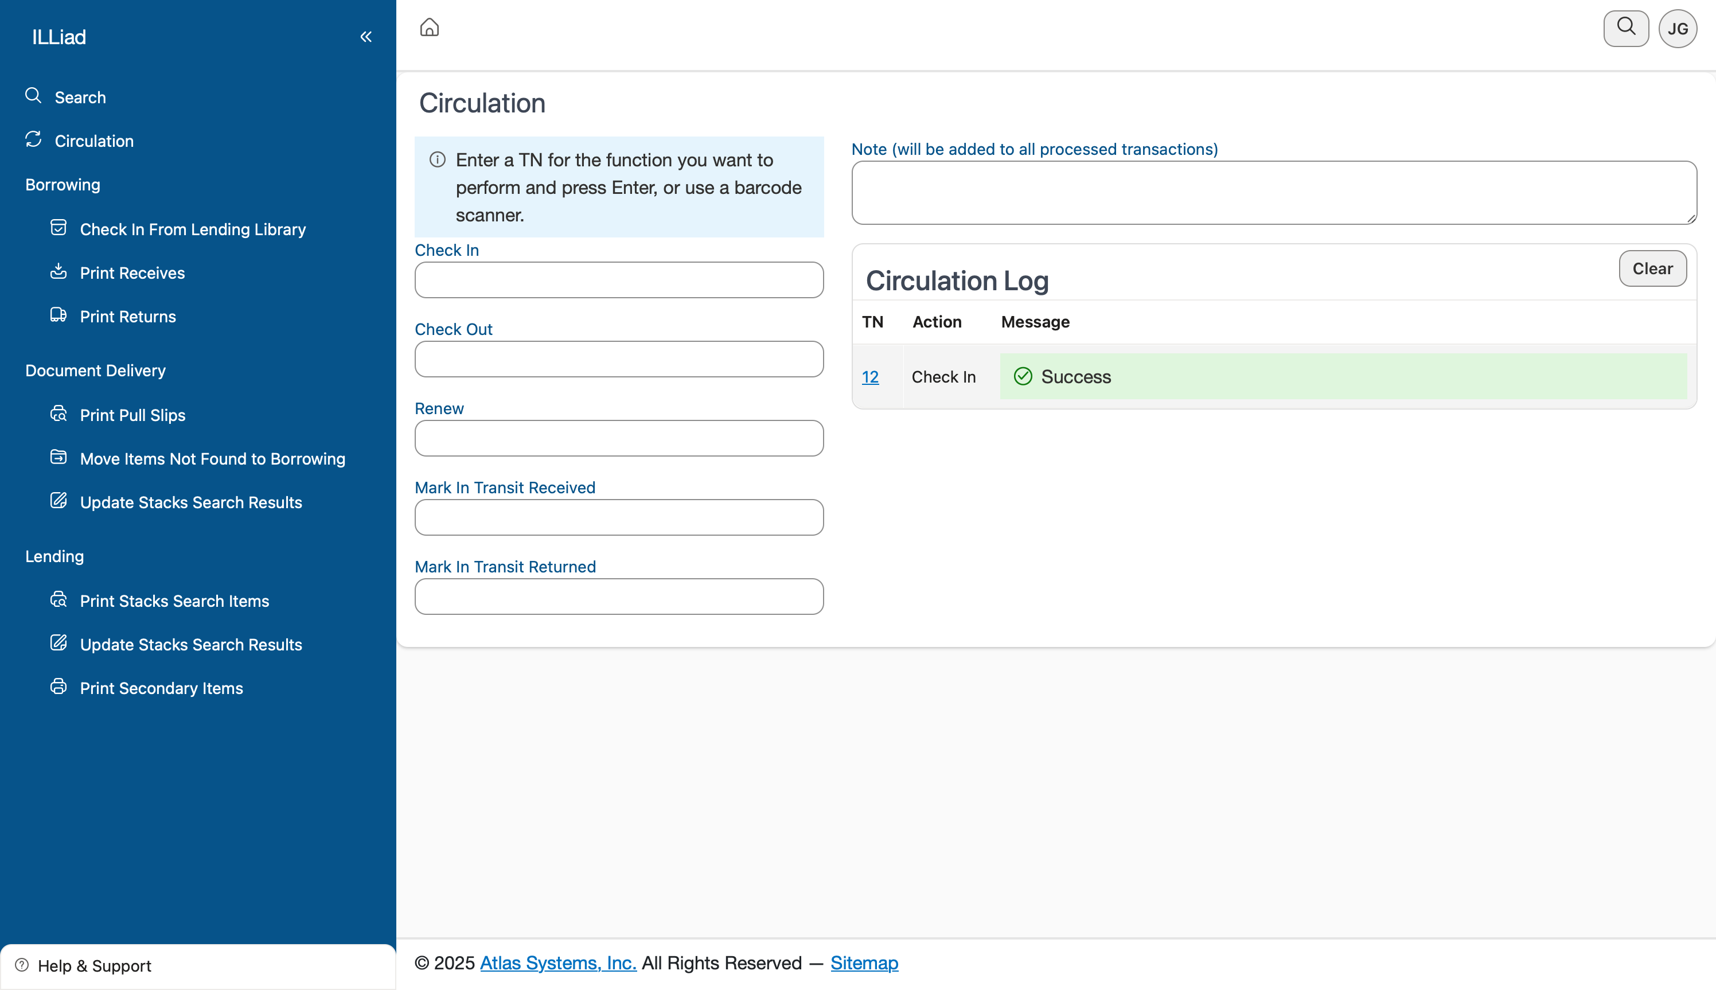This screenshot has height=990, width=1716.
Task: Click the Search sidebar magnifier icon
Action: [33, 95]
